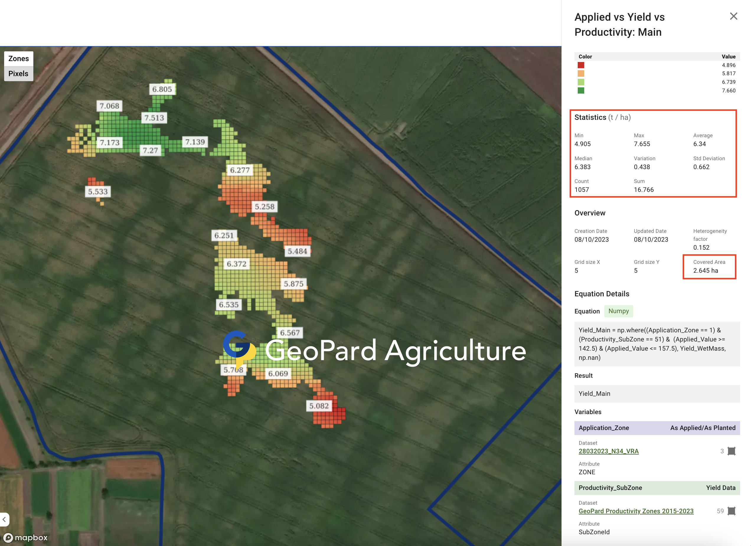Click the Numpy equation type chip

[x=618, y=311]
